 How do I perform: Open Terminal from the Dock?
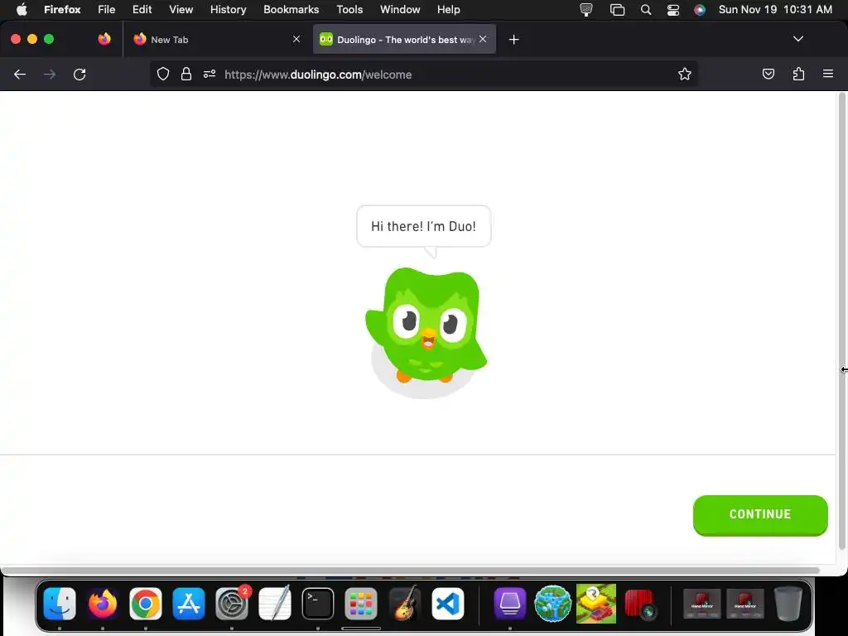tap(318, 603)
